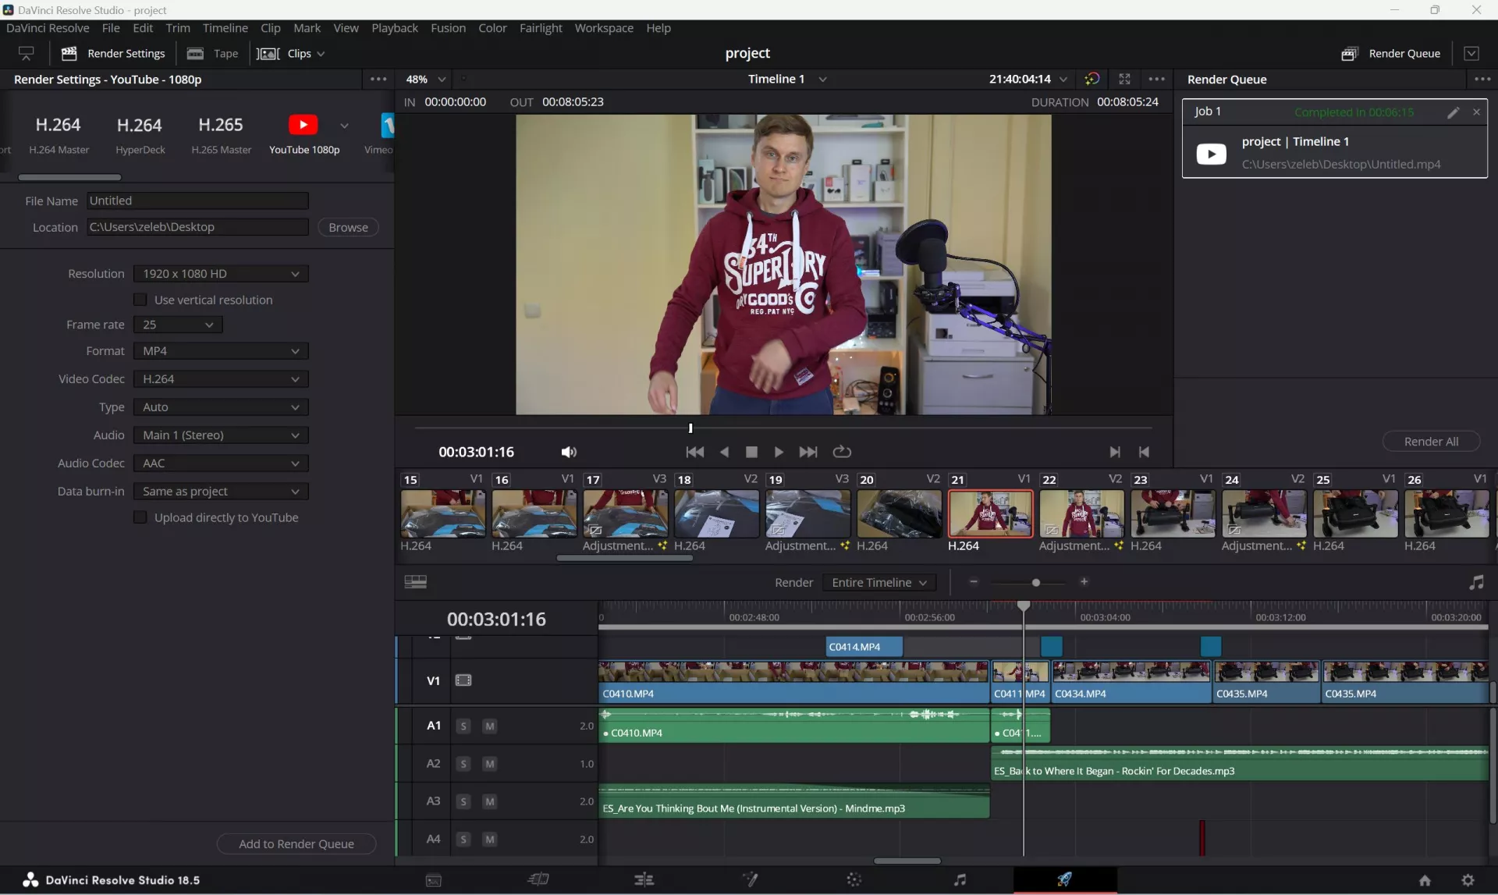Open the Audio Codec AAC dropdown
Screen dimensions: 1498x895
tap(221, 463)
